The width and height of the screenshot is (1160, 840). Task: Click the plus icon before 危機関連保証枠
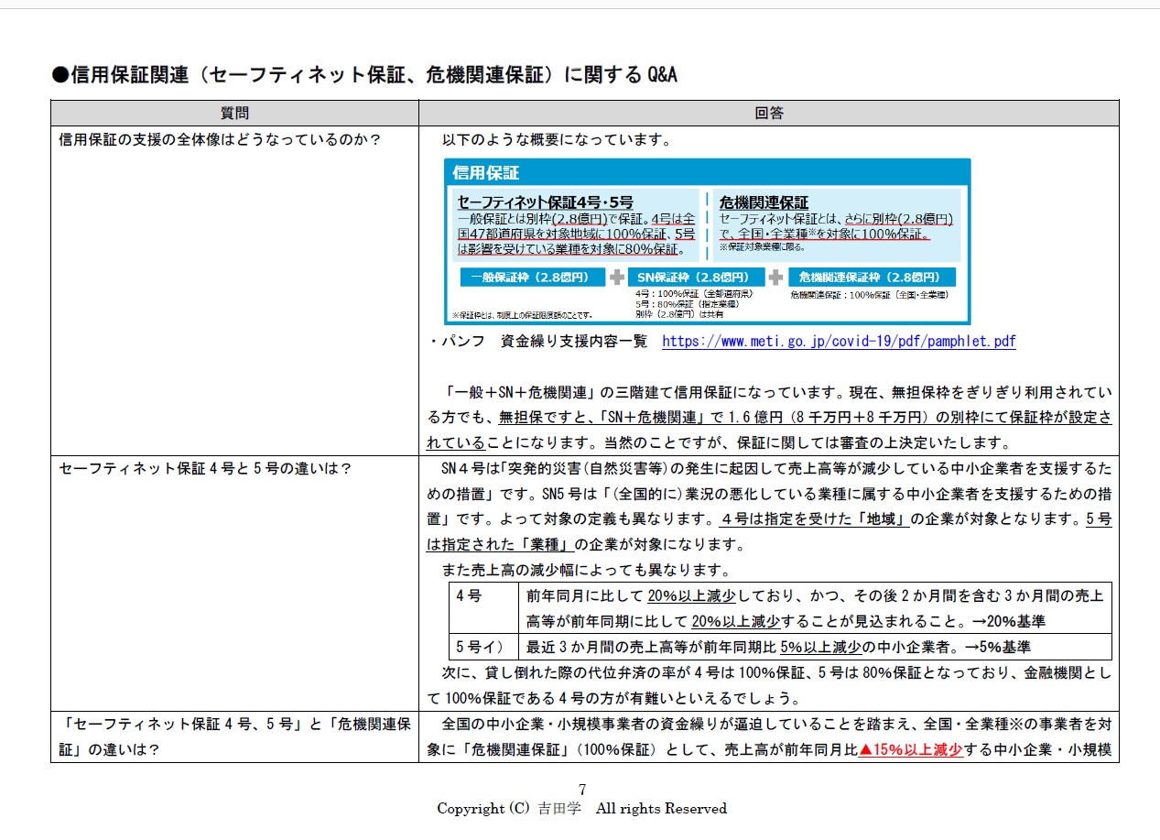[776, 277]
